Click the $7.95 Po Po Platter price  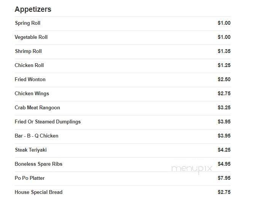[224, 178]
